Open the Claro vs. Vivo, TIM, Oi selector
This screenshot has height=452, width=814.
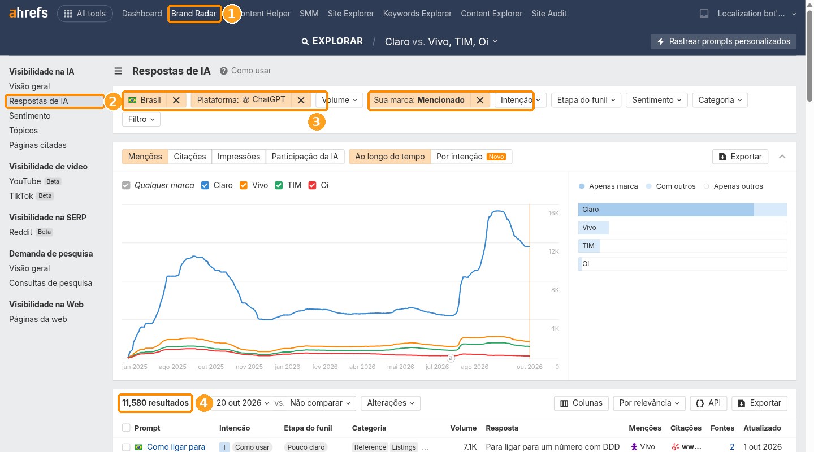[x=441, y=41]
